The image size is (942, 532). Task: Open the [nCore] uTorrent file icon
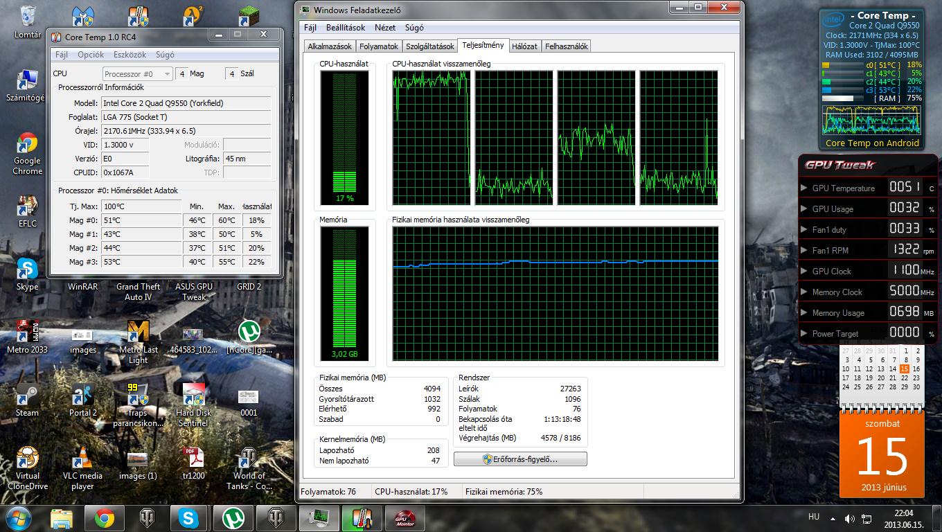tap(249, 337)
